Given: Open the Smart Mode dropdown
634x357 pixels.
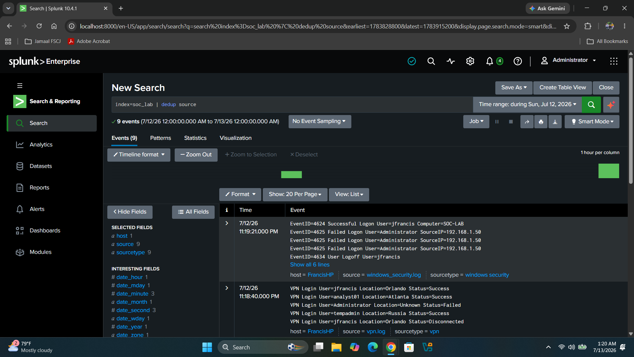Looking at the screenshot, I should (x=592, y=122).
